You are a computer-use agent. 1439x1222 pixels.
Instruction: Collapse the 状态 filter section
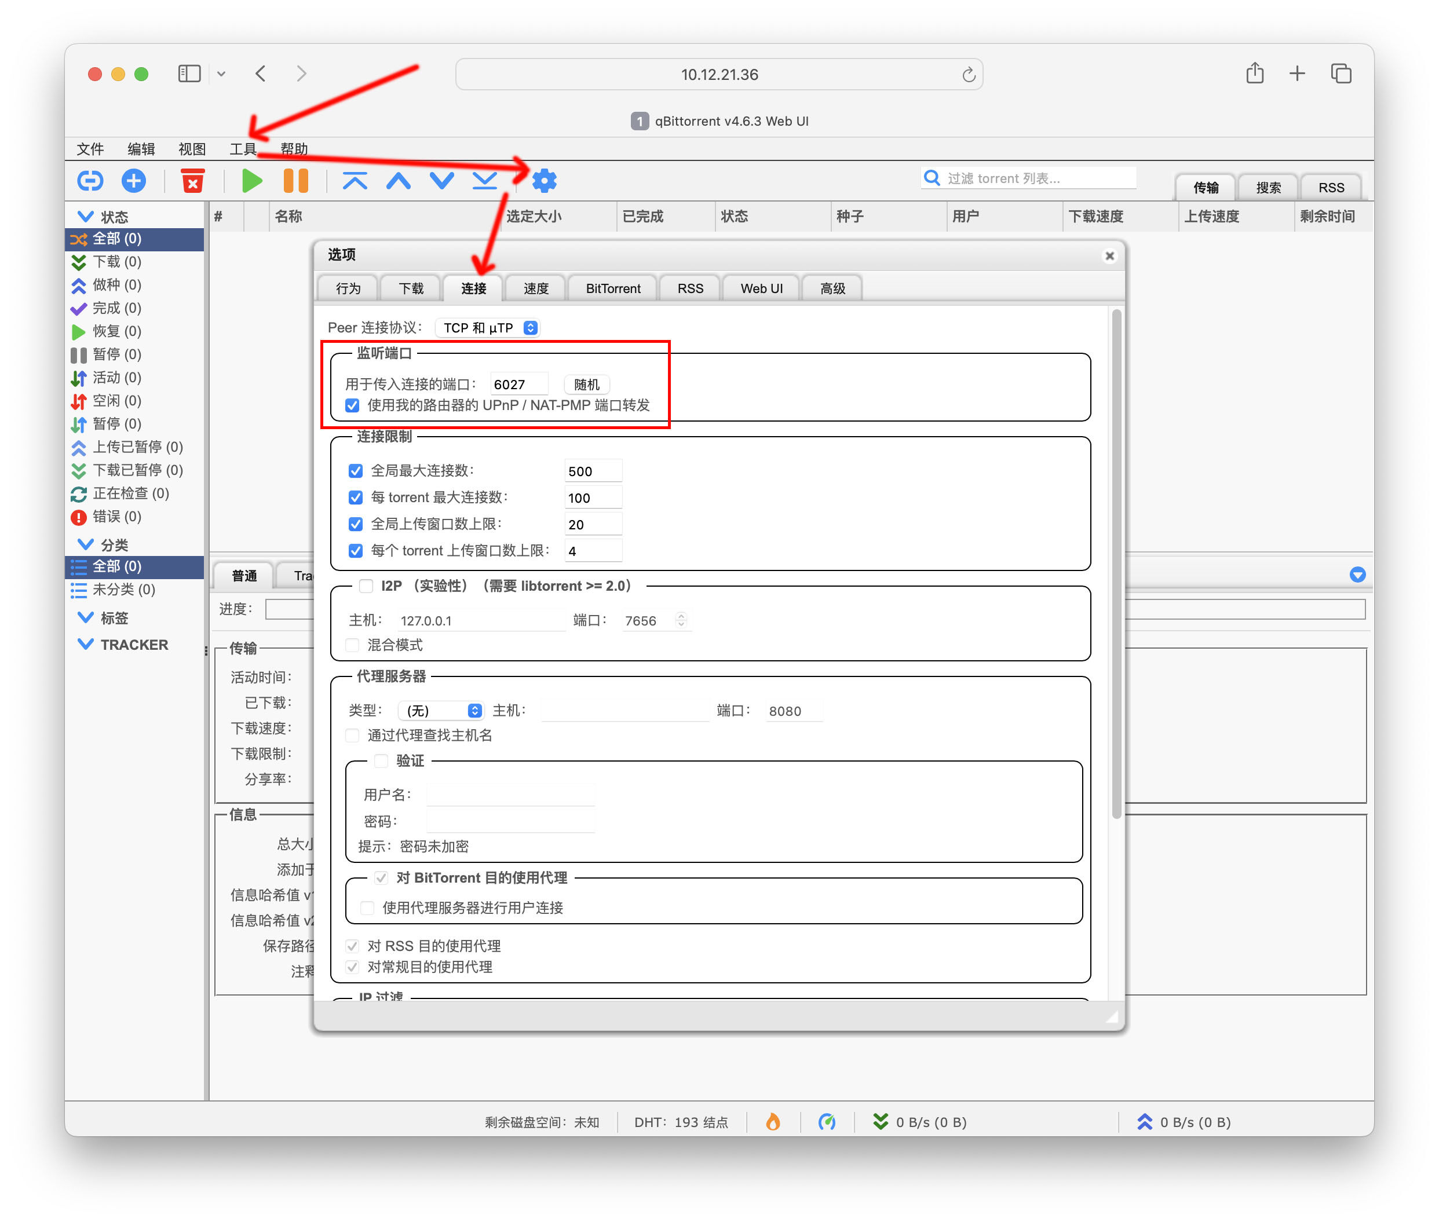pos(85,216)
